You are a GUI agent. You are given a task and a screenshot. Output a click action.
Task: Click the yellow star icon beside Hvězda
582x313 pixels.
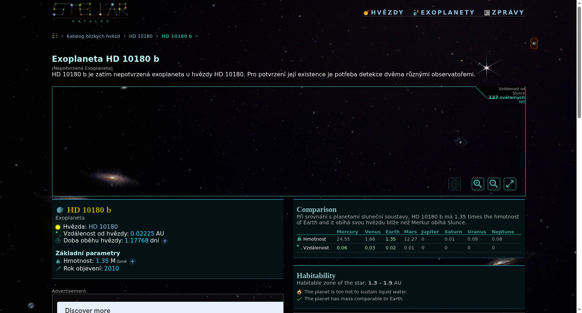(58, 227)
